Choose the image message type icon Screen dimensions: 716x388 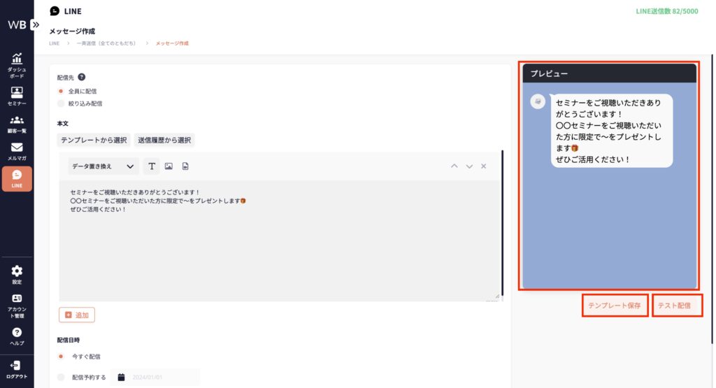pyautogui.click(x=169, y=166)
